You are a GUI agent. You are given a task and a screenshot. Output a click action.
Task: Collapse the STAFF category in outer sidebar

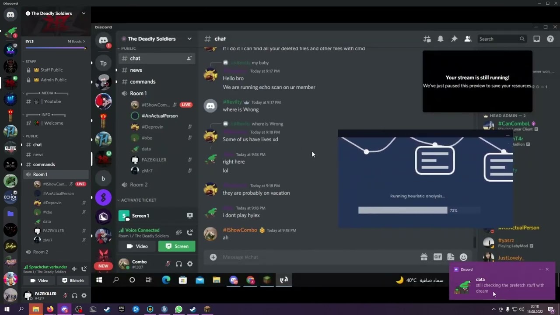31,61
